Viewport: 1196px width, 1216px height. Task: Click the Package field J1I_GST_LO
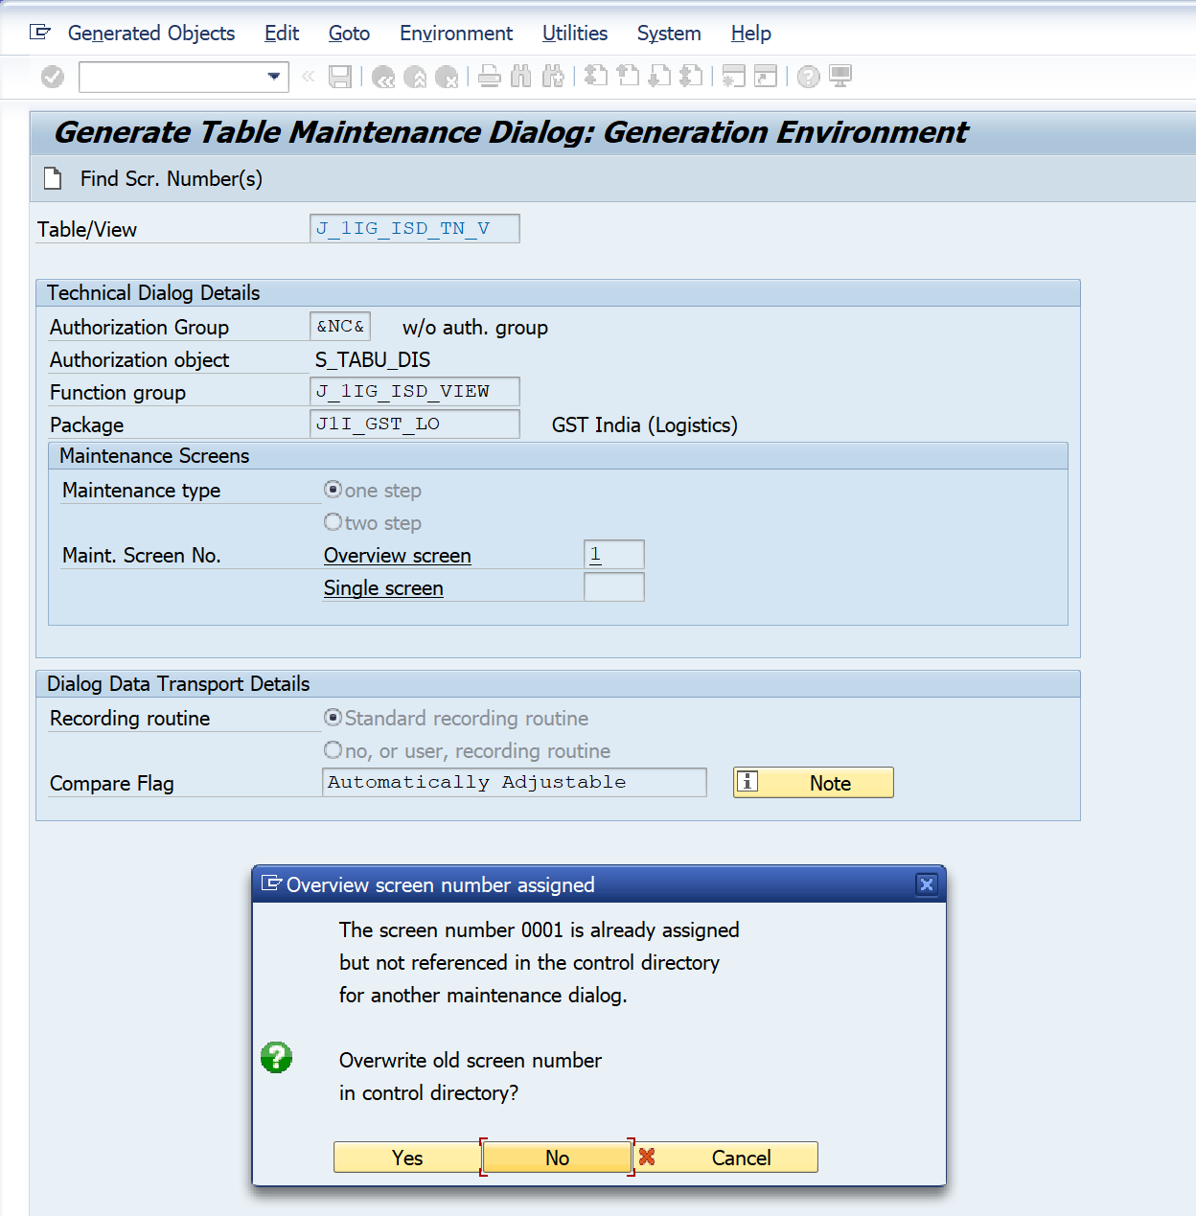[x=415, y=424]
